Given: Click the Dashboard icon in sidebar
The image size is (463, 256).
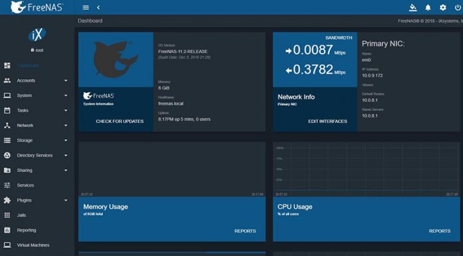Looking at the screenshot, I should (x=7, y=66).
